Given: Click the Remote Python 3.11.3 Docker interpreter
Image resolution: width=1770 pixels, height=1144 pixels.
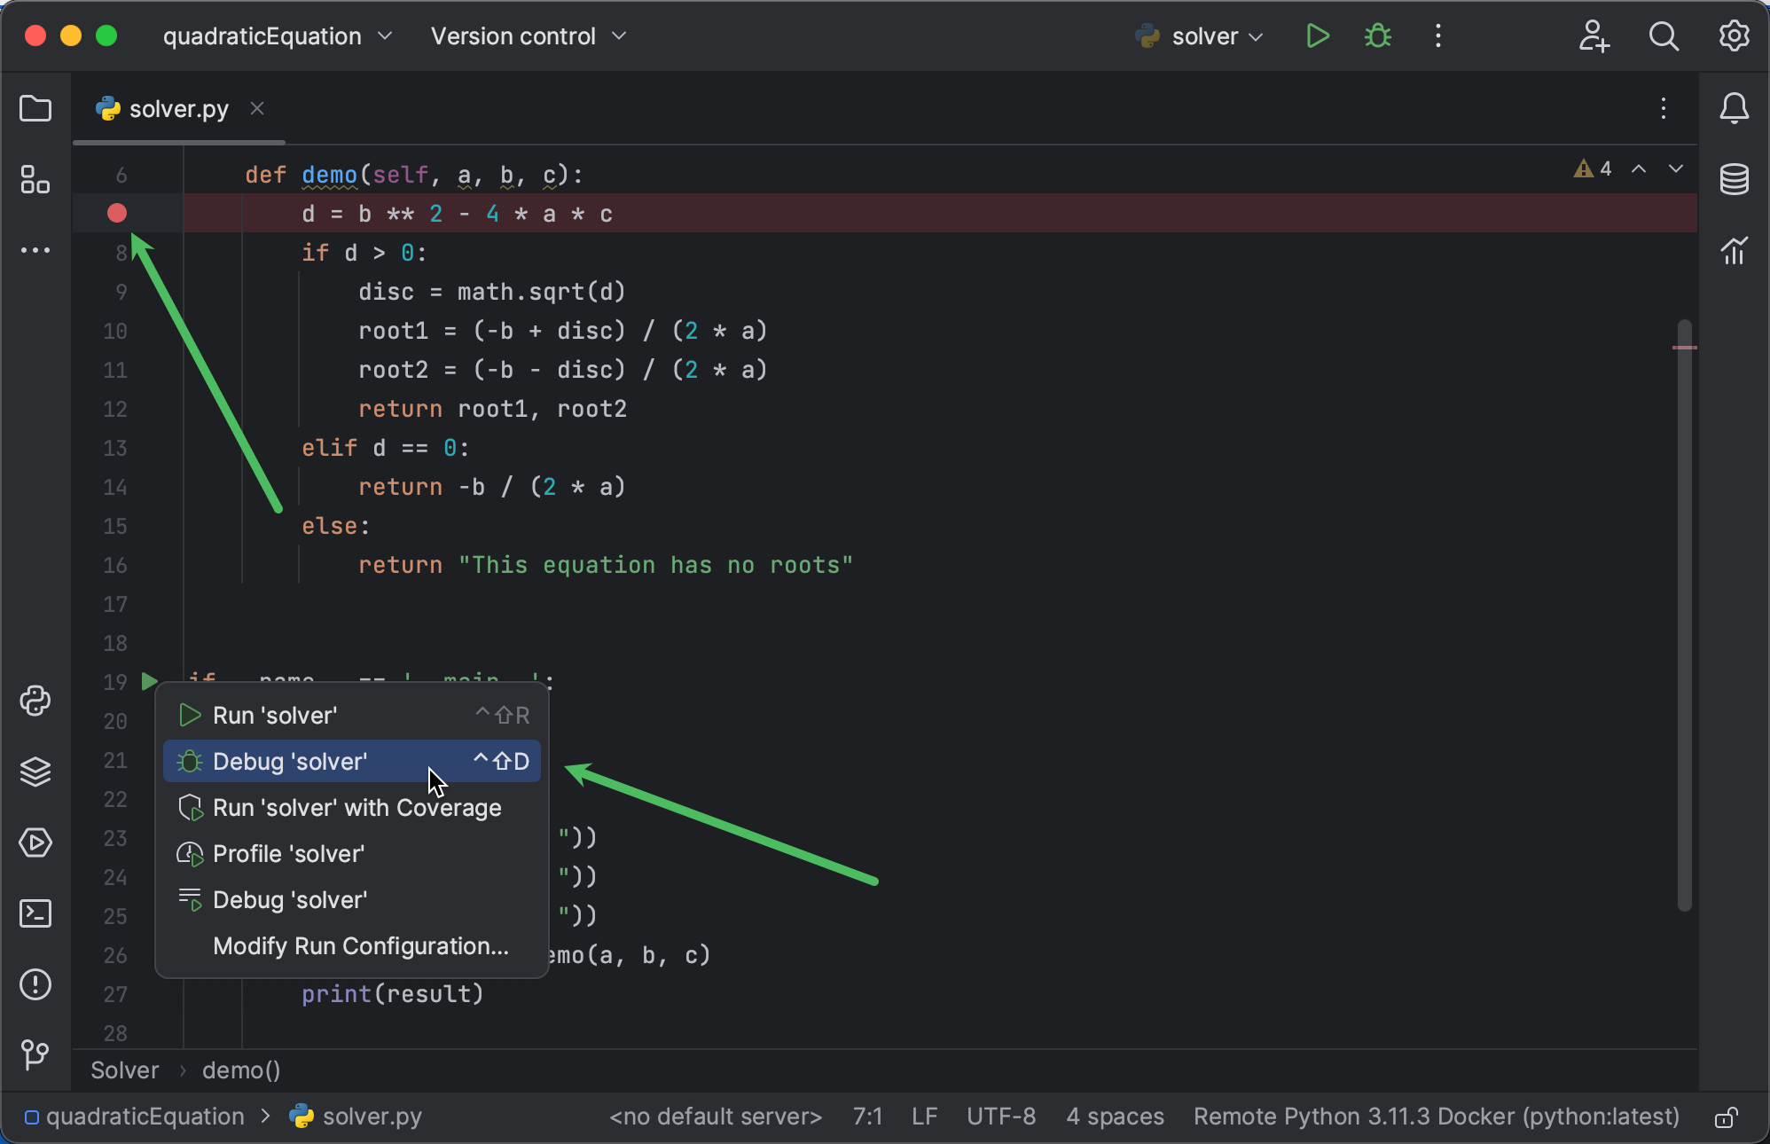Looking at the screenshot, I should (1436, 1117).
